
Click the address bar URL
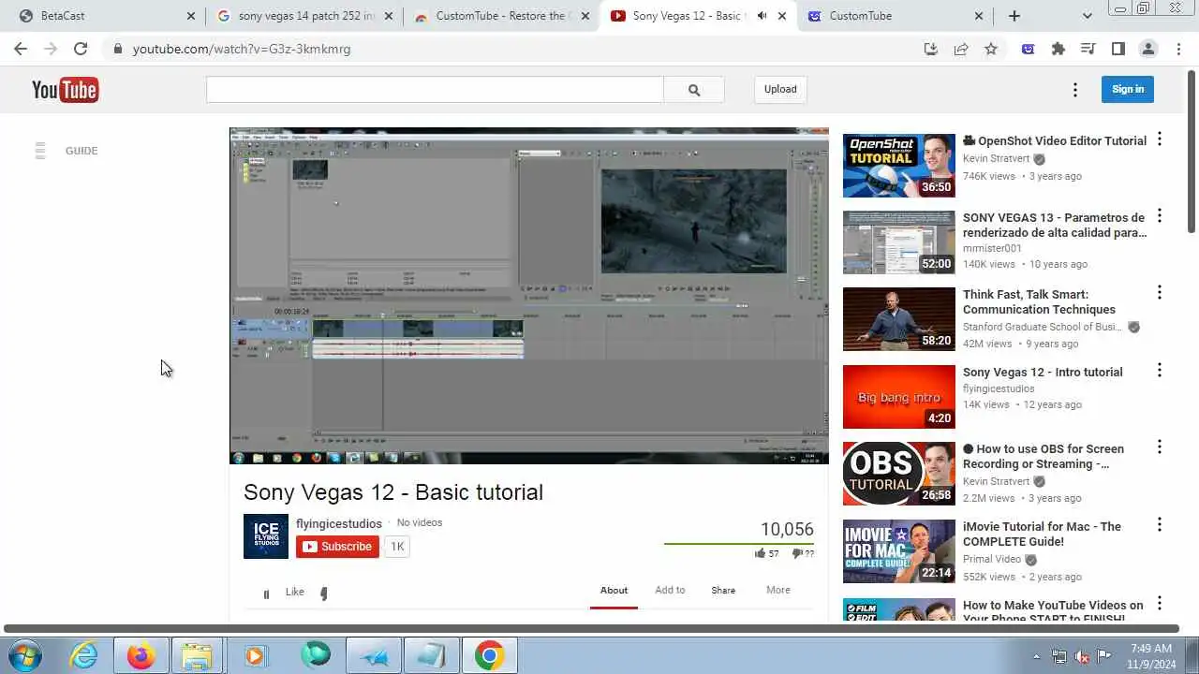click(x=242, y=49)
